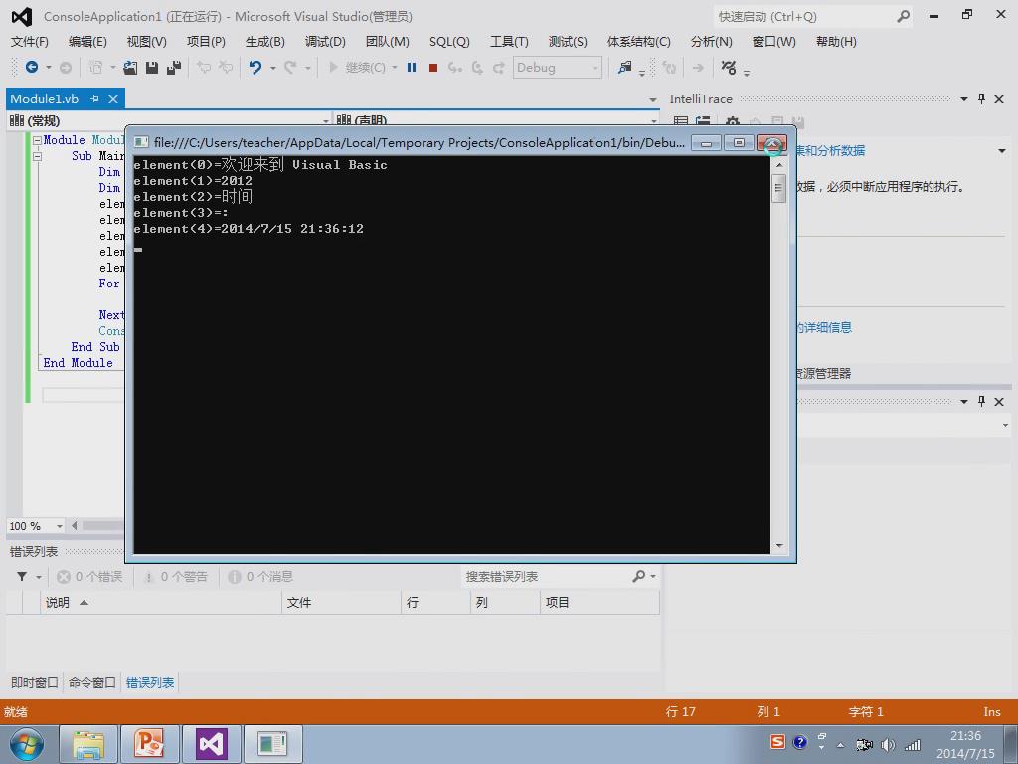
Task: Open the 文件(F) menu
Action: tap(30, 42)
